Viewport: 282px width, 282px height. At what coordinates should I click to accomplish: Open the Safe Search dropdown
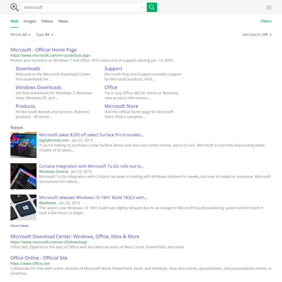click(257, 34)
